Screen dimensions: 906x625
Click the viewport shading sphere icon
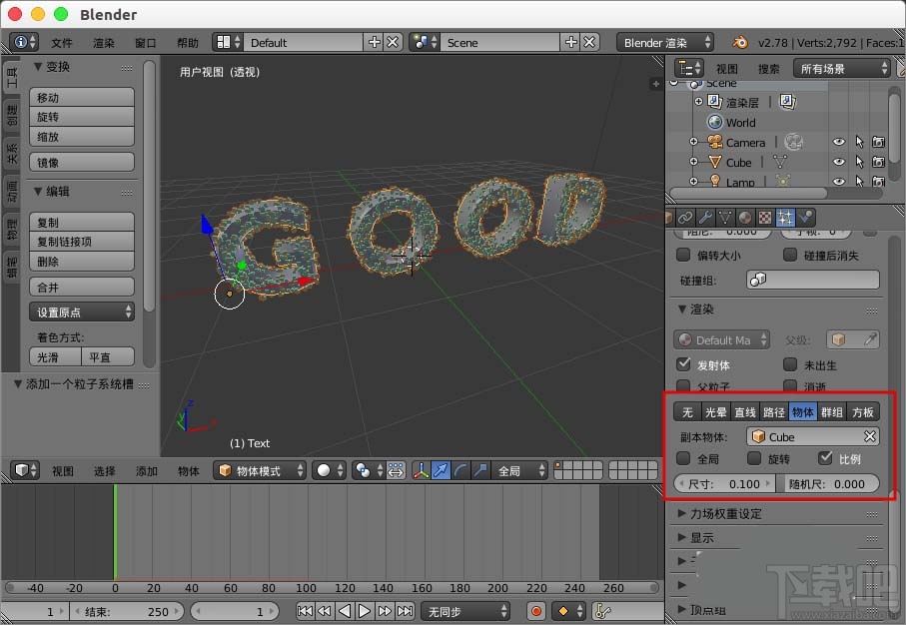(x=323, y=469)
